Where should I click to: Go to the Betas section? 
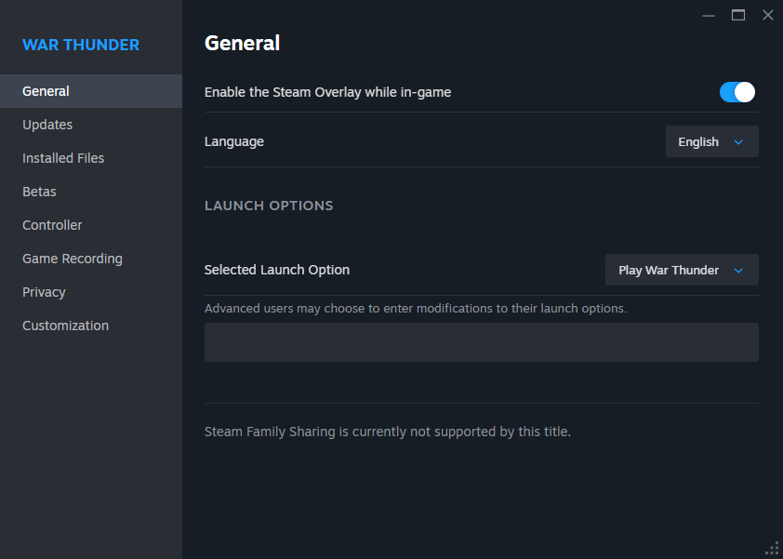pos(39,192)
